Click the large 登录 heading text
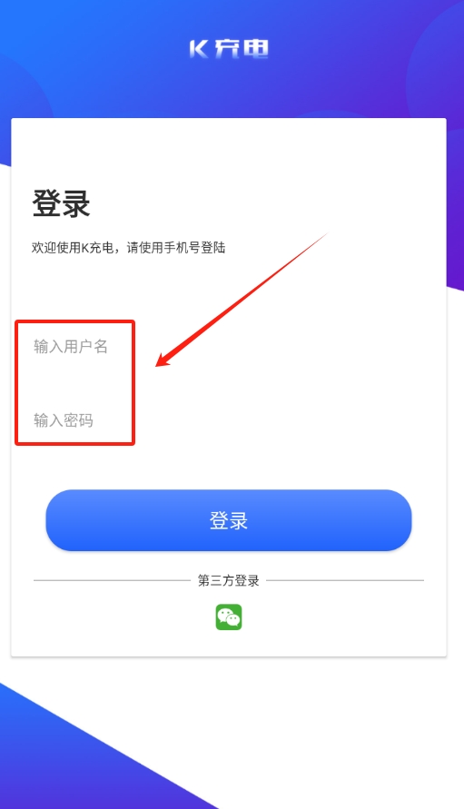Image resolution: width=464 pixels, height=809 pixels. click(62, 202)
